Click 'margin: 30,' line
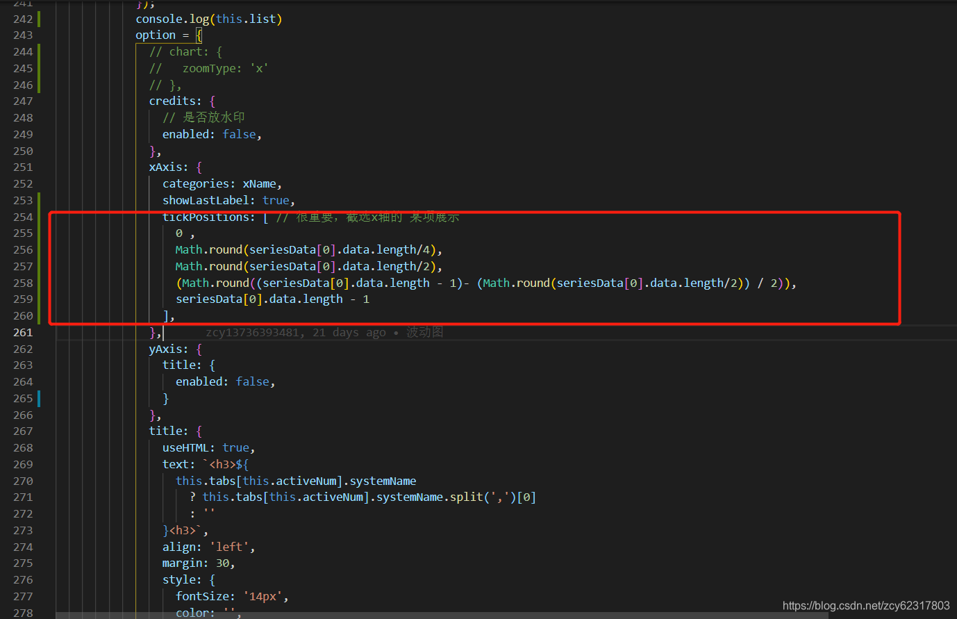Viewport: 957px width, 619px height. pyautogui.click(x=199, y=563)
